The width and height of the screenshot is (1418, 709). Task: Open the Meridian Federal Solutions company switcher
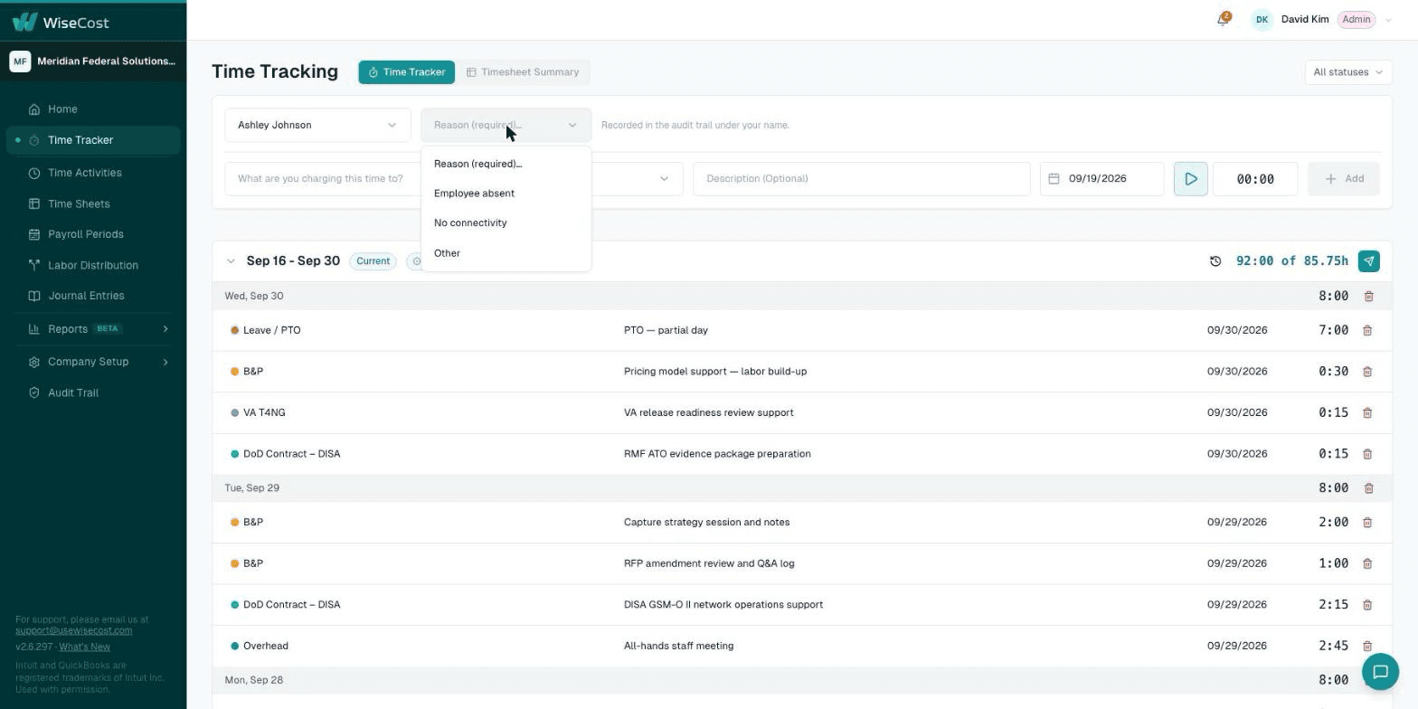point(93,61)
